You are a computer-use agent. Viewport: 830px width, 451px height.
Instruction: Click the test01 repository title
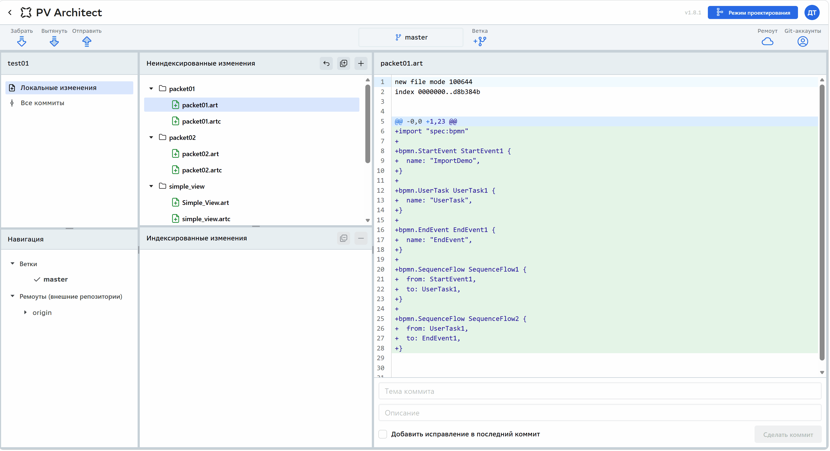click(x=18, y=63)
